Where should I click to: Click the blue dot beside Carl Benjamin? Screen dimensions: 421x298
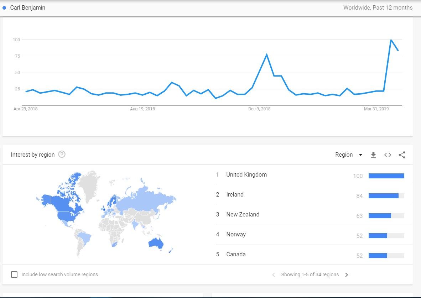(x=5, y=8)
